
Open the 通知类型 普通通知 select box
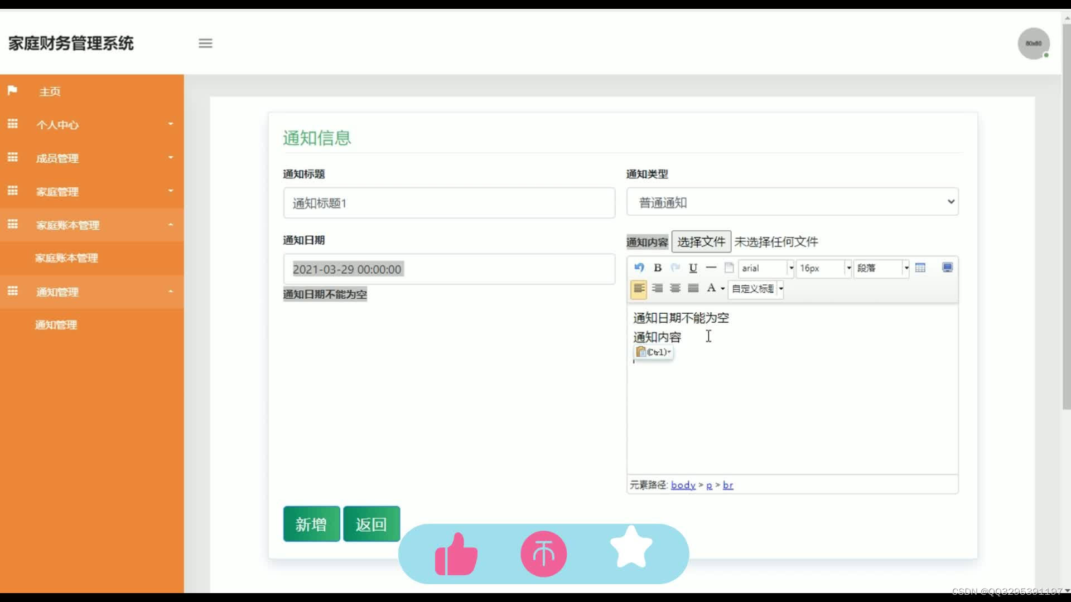tap(792, 202)
